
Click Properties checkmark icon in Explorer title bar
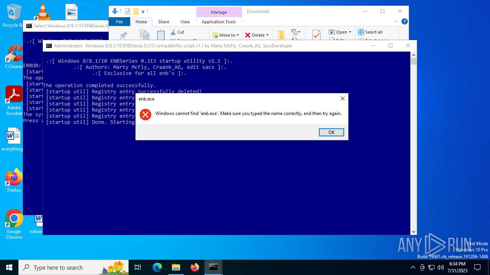[x=127, y=11]
